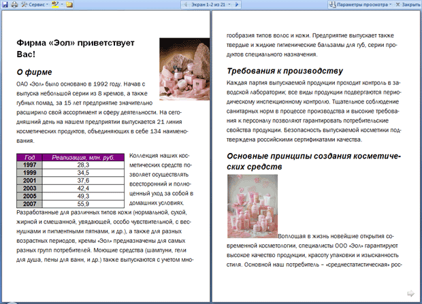
Task: Go to previous screen arrow
Action: [185, 4]
